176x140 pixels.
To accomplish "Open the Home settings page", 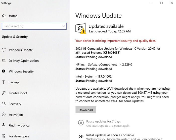I will click(x=13, y=16).
